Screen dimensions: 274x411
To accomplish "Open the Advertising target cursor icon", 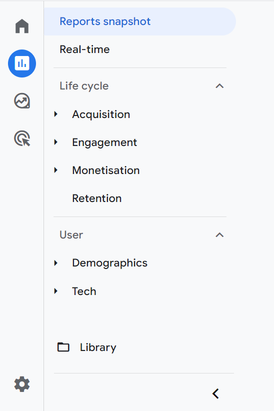I will click(x=22, y=138).
